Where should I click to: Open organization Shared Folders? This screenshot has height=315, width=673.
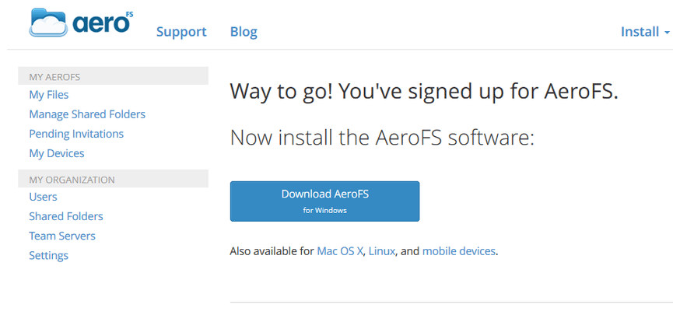[66, 216]
